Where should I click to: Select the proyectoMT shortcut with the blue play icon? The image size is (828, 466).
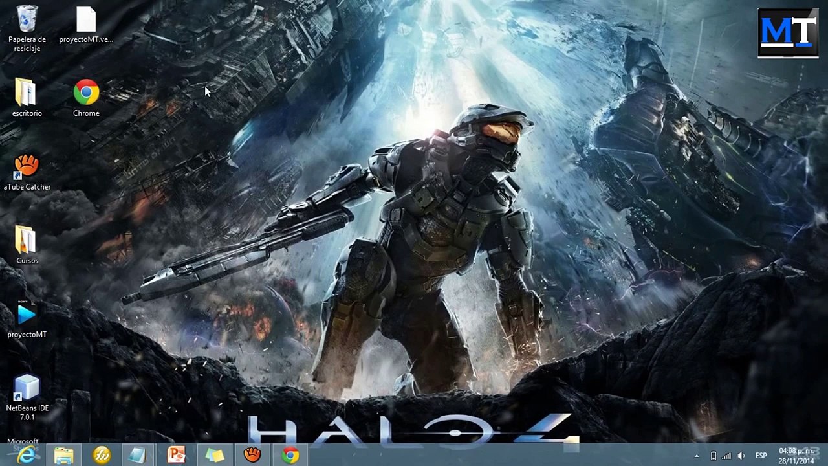tap(27, 320)
